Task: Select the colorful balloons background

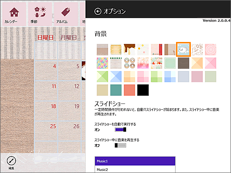Action: coord(103,63)
